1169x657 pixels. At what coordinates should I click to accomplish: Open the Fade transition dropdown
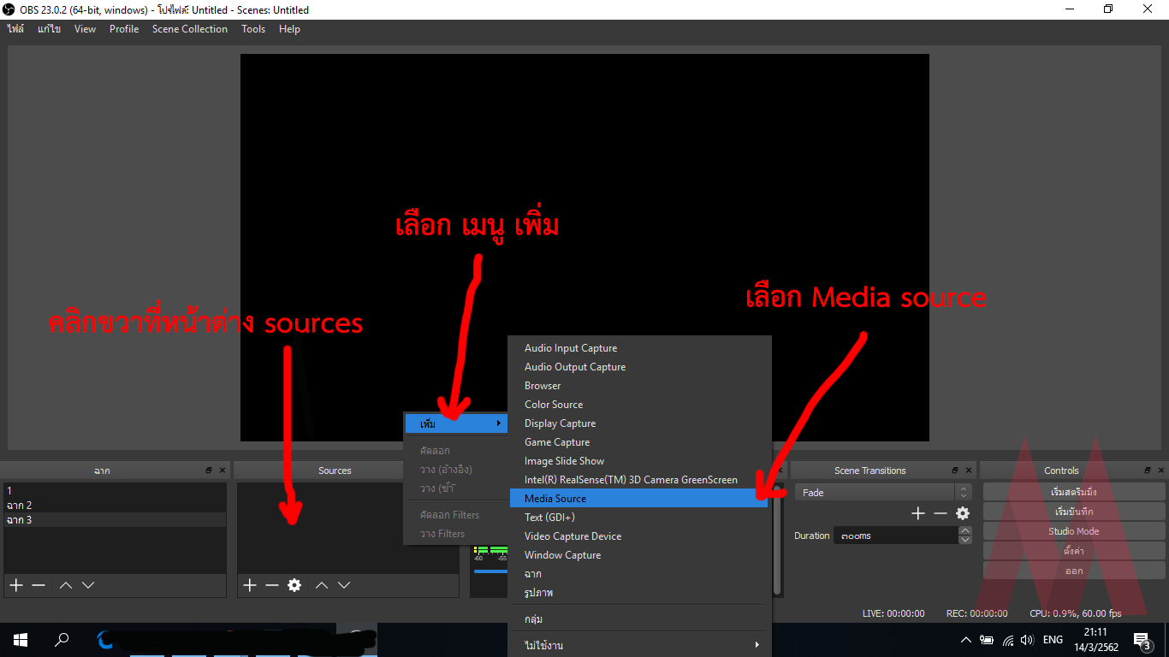click(883, 493)
